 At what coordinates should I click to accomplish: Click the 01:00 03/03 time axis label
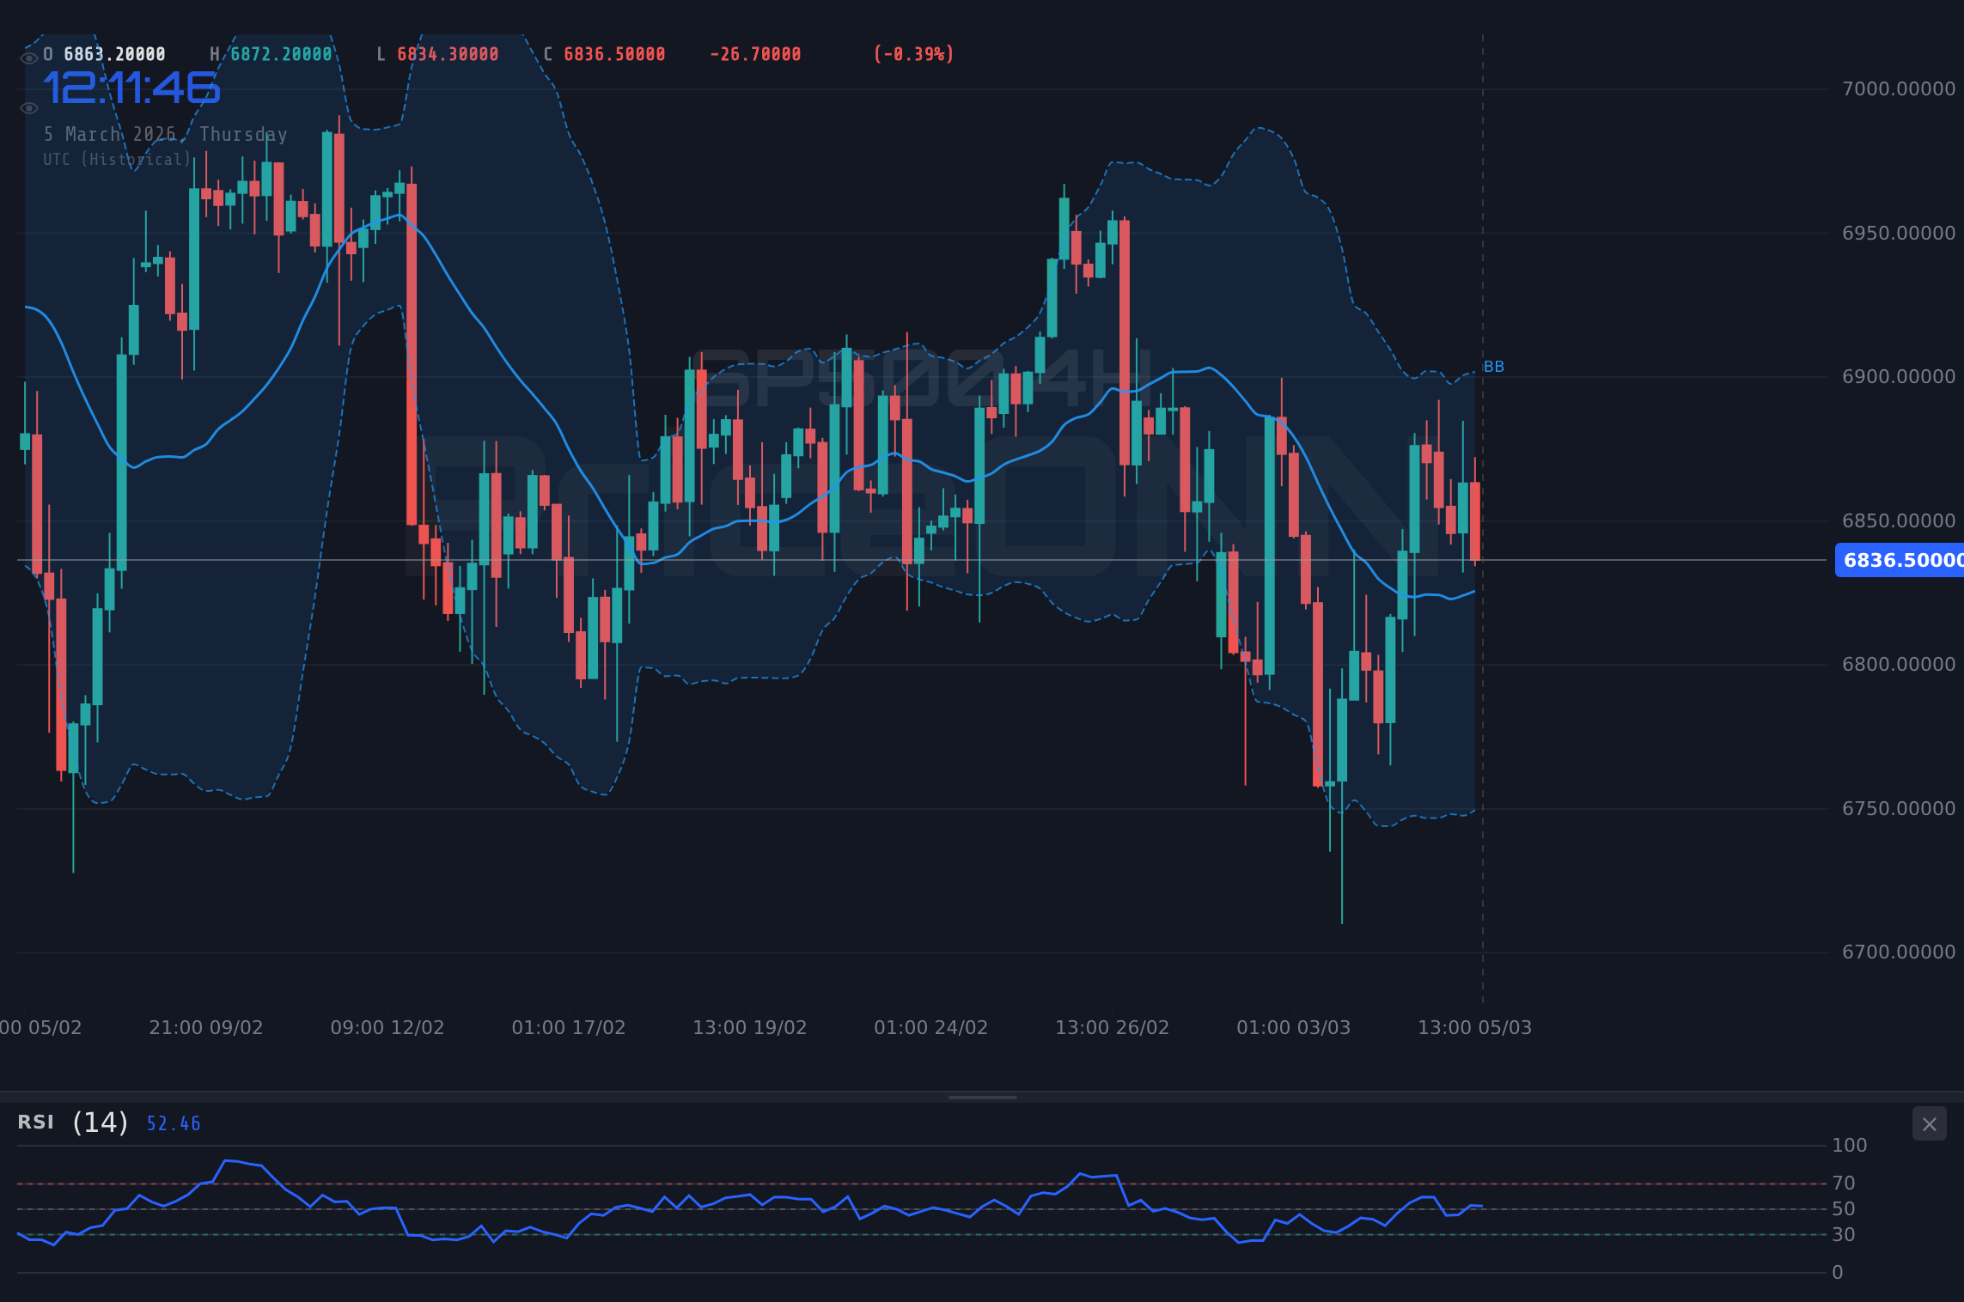tap(1294, 1028)
